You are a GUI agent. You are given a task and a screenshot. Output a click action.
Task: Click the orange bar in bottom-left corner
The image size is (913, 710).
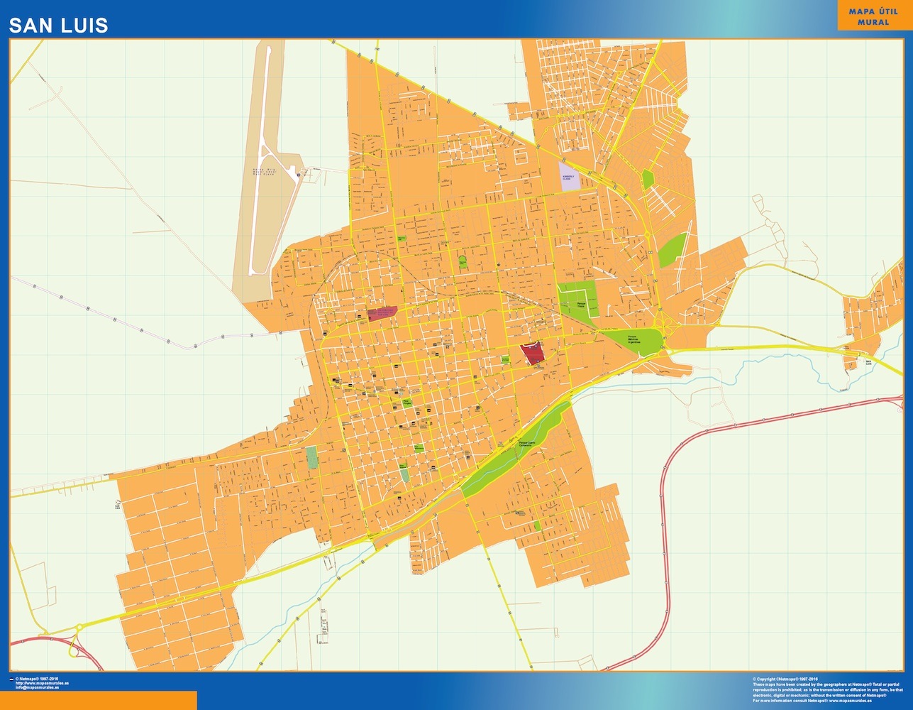click(99, 700)
